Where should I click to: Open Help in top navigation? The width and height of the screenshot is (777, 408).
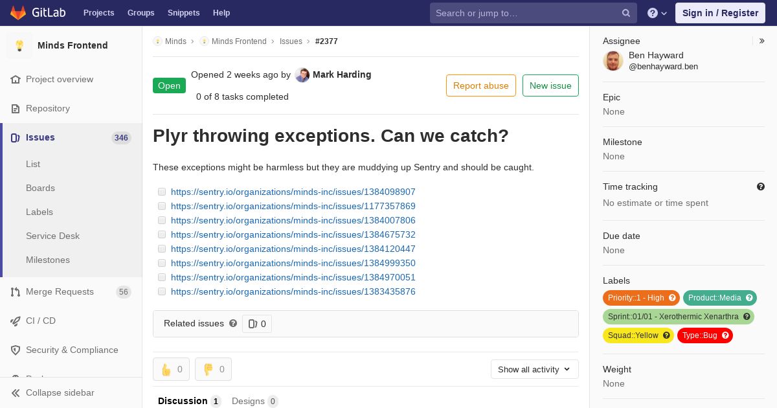[221, 13]
